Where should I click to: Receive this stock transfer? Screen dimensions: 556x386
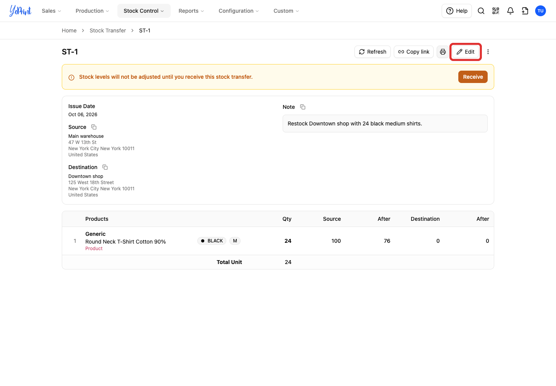[473, 77]
